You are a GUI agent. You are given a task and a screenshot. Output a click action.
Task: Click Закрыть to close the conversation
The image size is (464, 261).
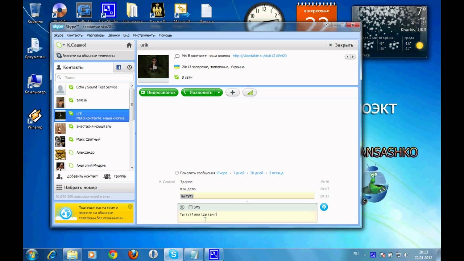(x=341, y=45)
